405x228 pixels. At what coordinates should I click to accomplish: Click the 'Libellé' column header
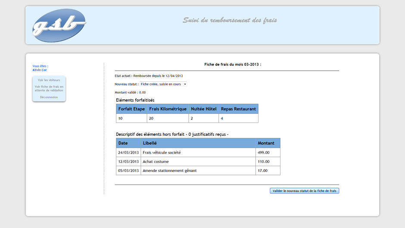pos(198,143)
